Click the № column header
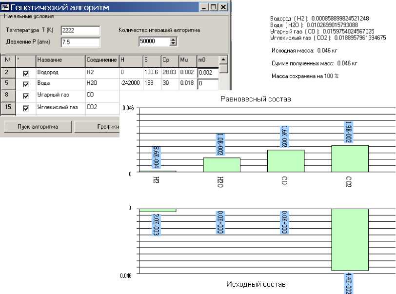 (8, 61)
